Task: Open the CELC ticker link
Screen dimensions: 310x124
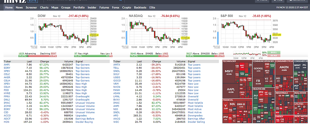Action: pos(7,74)
